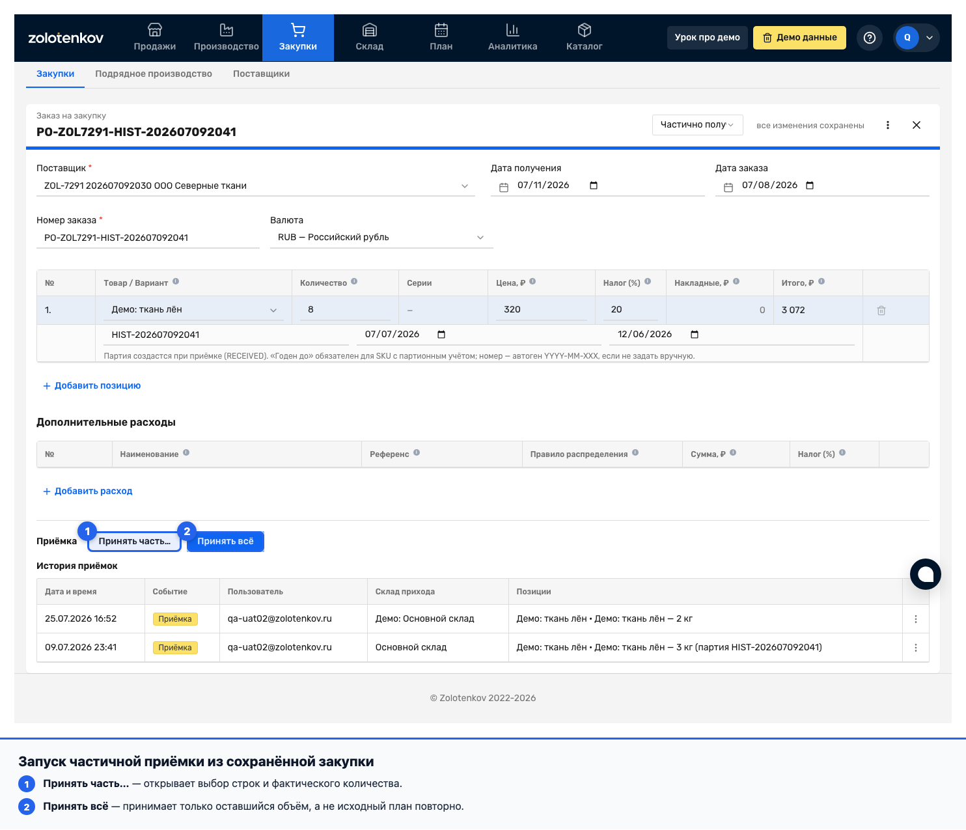The height and width of the screenshot is (830, 966).
Task: Expand the Демо: ткань лён product selector
Action: [x=193, y=310]
